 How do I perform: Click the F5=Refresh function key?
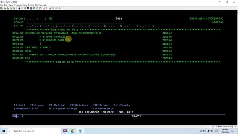pyautogui.click(x=57, y=105)
